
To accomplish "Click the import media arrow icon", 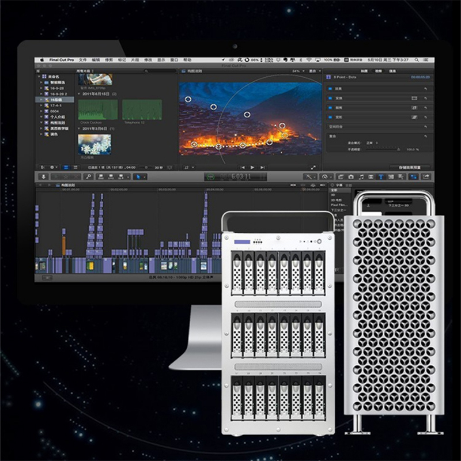I will click(x=43, y=176).
